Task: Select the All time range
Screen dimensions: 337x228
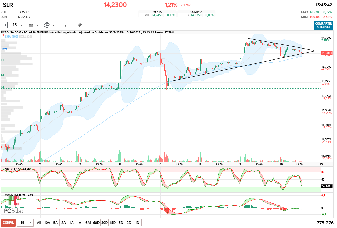Action: coord(39,223)
